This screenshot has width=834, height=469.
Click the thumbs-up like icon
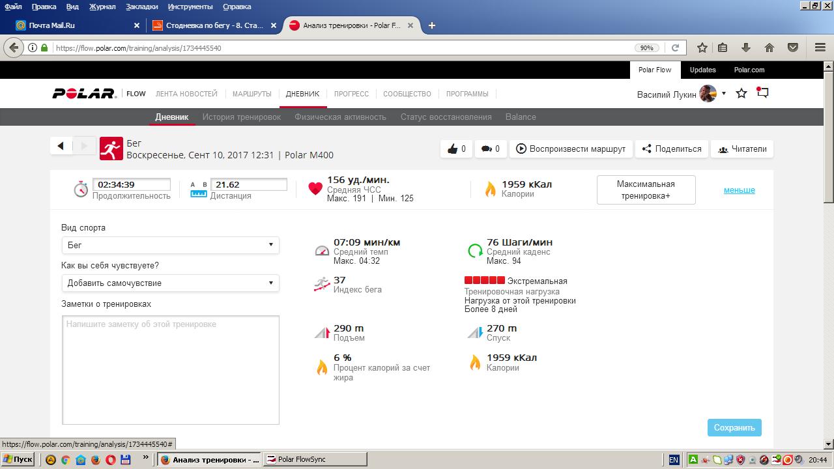453,149
